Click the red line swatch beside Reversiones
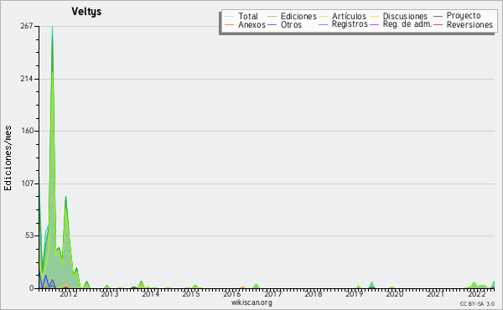The image size is (503, 310). (438, 24)
